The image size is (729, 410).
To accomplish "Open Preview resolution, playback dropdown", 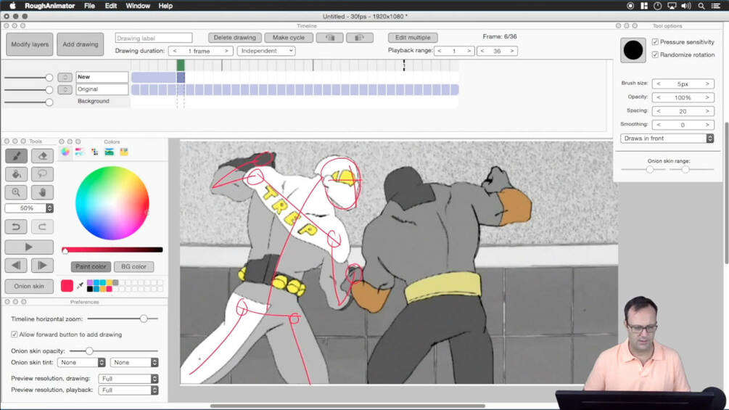I will (x=128, y=390).
